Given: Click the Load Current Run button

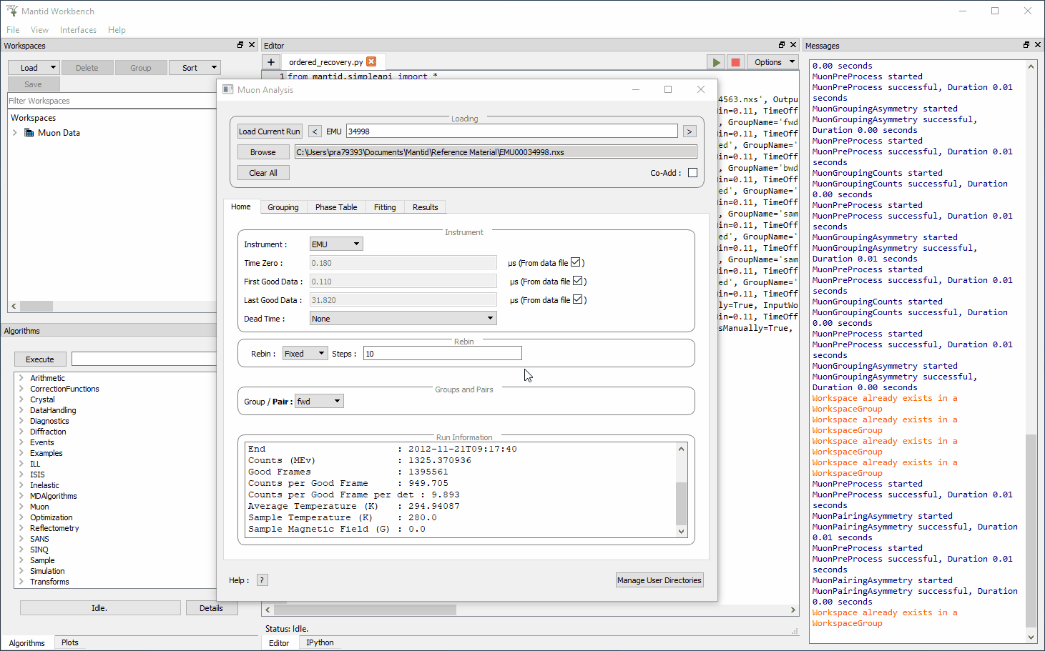Looking at the screenshot, I should pyautogui.click(x=269, y=131).
